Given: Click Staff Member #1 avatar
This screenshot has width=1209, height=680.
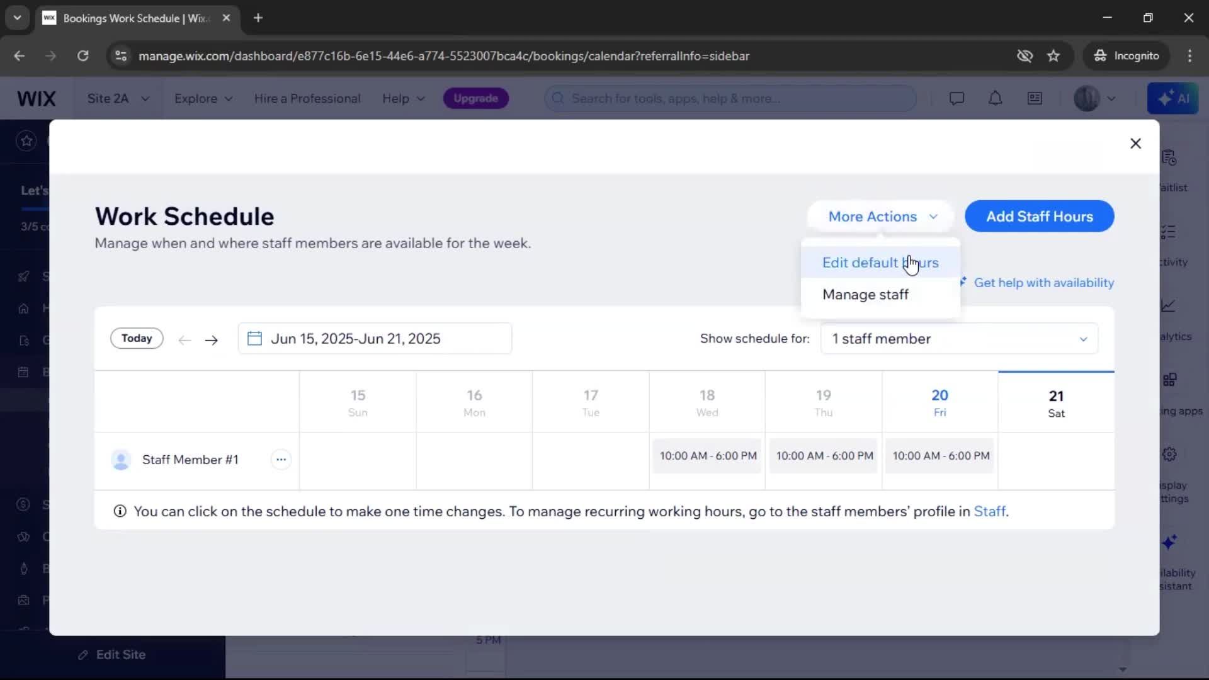Looking at the screenshot, I should pyautogui.click(x=120, y=460).
